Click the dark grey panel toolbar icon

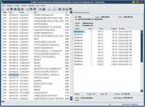[x=60, y=9]
